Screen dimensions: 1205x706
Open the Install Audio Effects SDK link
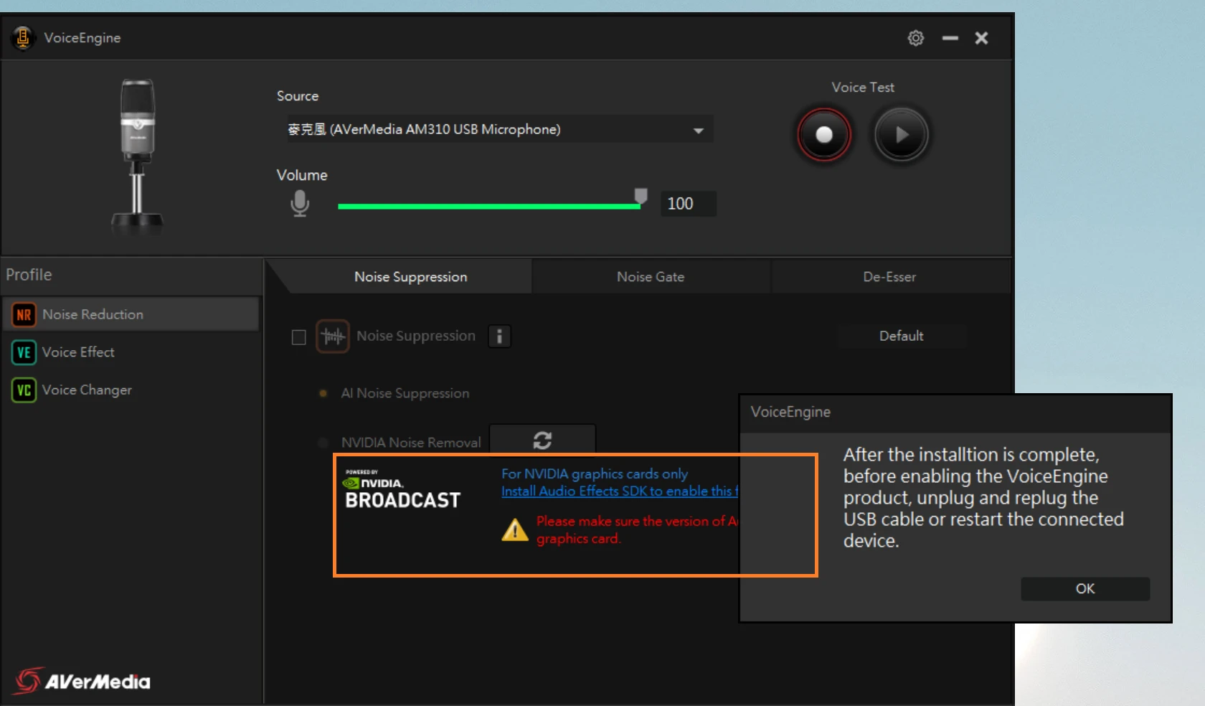620,491
